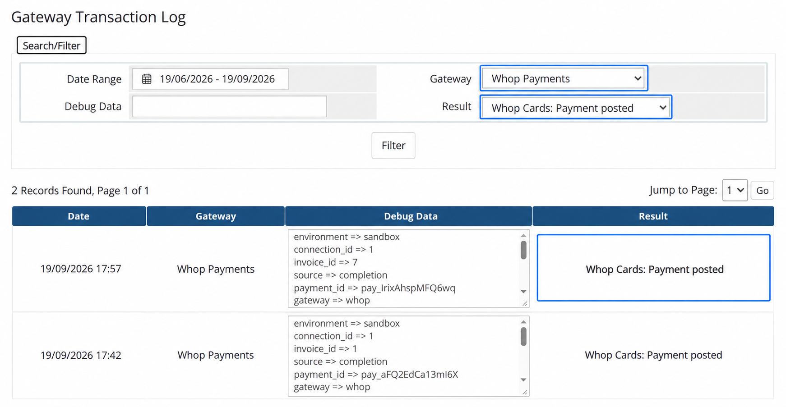
Task: Click the Payment posted result in the 17:57 row
Action: [x=654, y=270]
